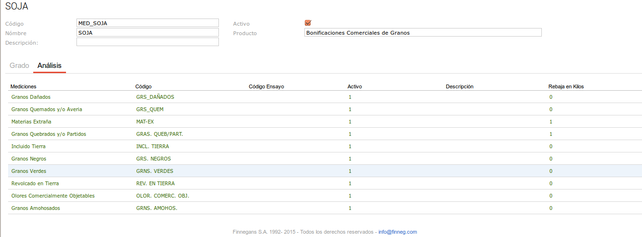Open Granos Quemados y/o Averia row

[47, 109]
